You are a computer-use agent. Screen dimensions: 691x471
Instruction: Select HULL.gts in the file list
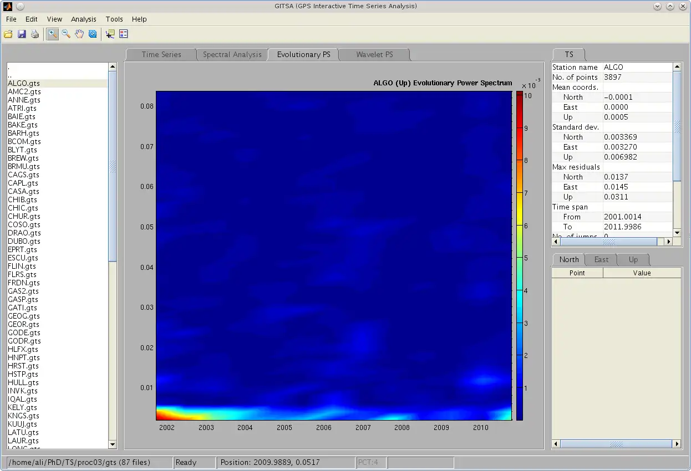point(23,382)
